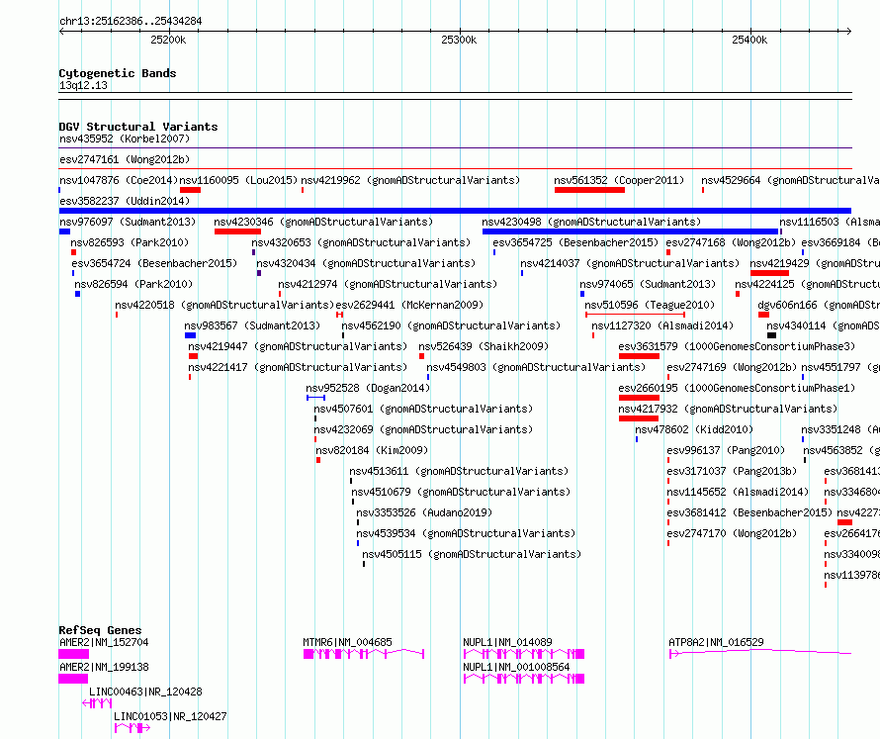Open the MTMR6|NM_004685 gene label
The image size is (880, 739).
tap(347, 642)
